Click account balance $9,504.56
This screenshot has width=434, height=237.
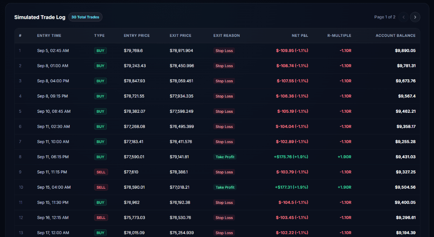(405, 187)
